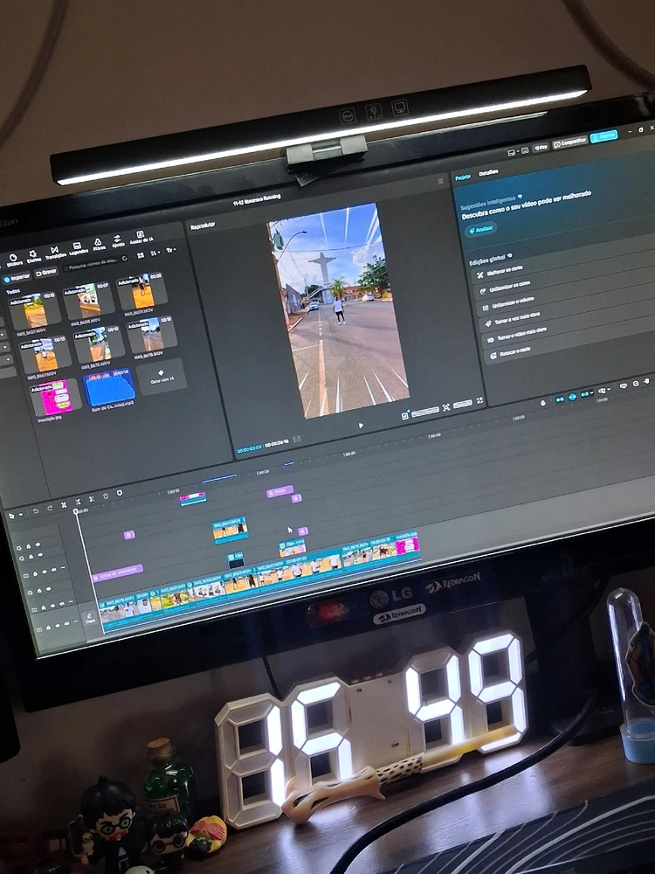
Task: Click the player zoom-to-fit icon
Action: click(x=446, y=407)
